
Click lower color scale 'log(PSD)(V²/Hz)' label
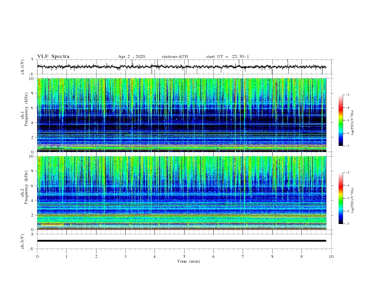pyautogui.click(x=352, y=200)
